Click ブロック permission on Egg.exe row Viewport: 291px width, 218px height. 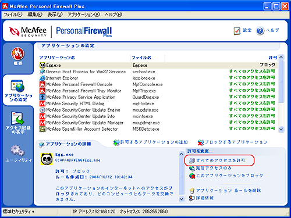(x=268, y=65)
